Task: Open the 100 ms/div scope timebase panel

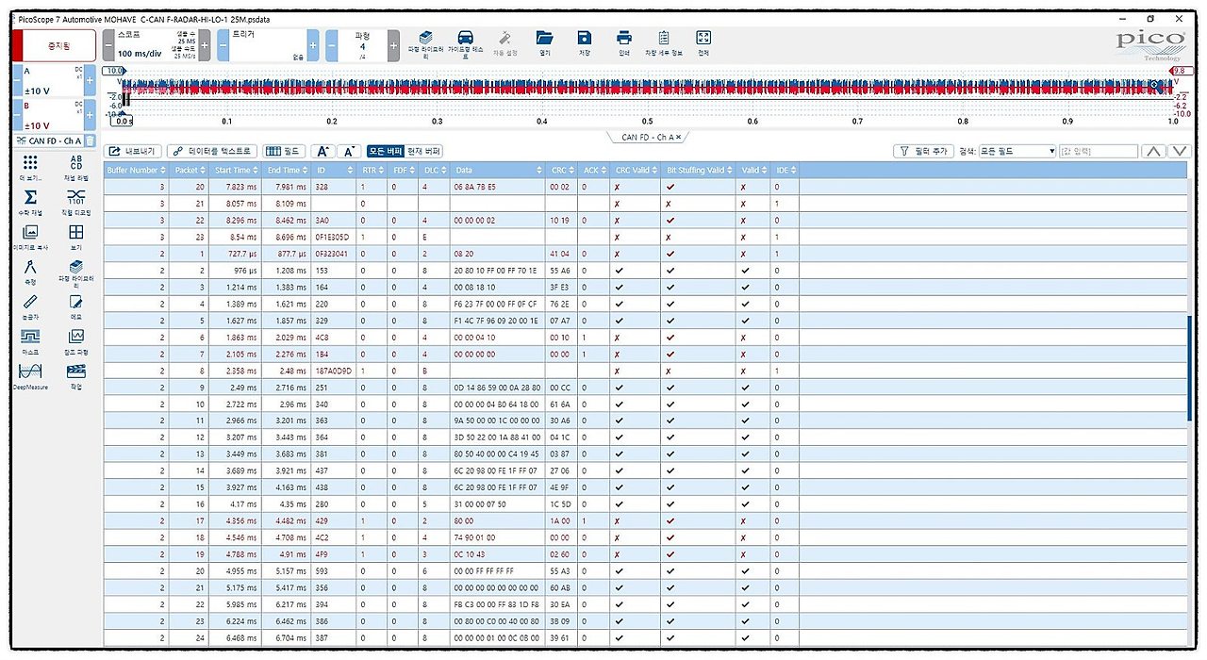Action: (x=157, y=44)
